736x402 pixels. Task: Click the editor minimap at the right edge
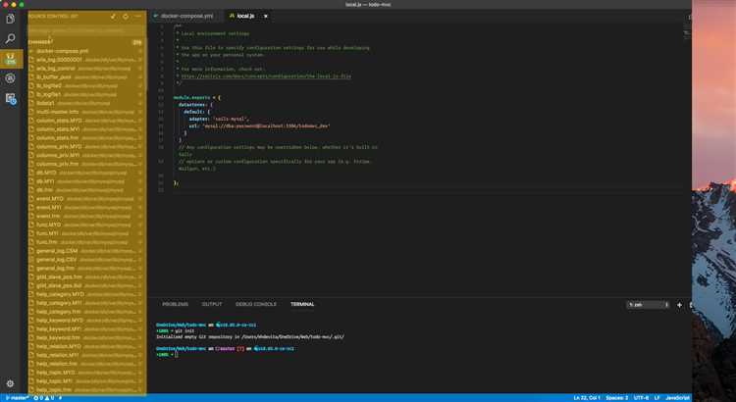coord(687,32)
